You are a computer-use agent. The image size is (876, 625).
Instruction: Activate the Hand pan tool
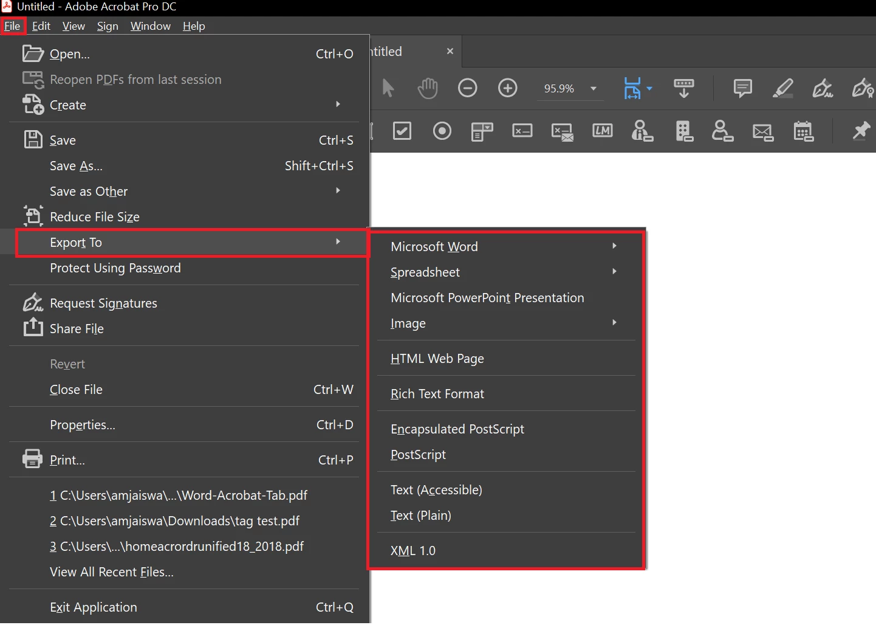[428, 88]
